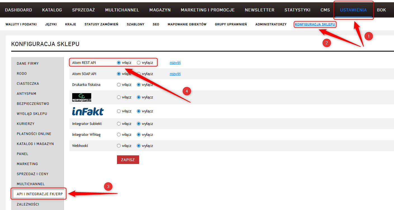Select Płatności Online in sidebar
Screen dimensions: 394x210
pyautogui.click(x=34, y=134)
